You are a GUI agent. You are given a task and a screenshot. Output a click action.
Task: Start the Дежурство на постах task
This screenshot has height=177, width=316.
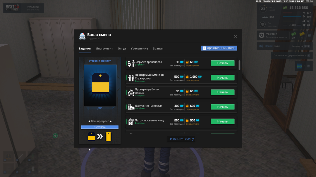coord(222,107)
